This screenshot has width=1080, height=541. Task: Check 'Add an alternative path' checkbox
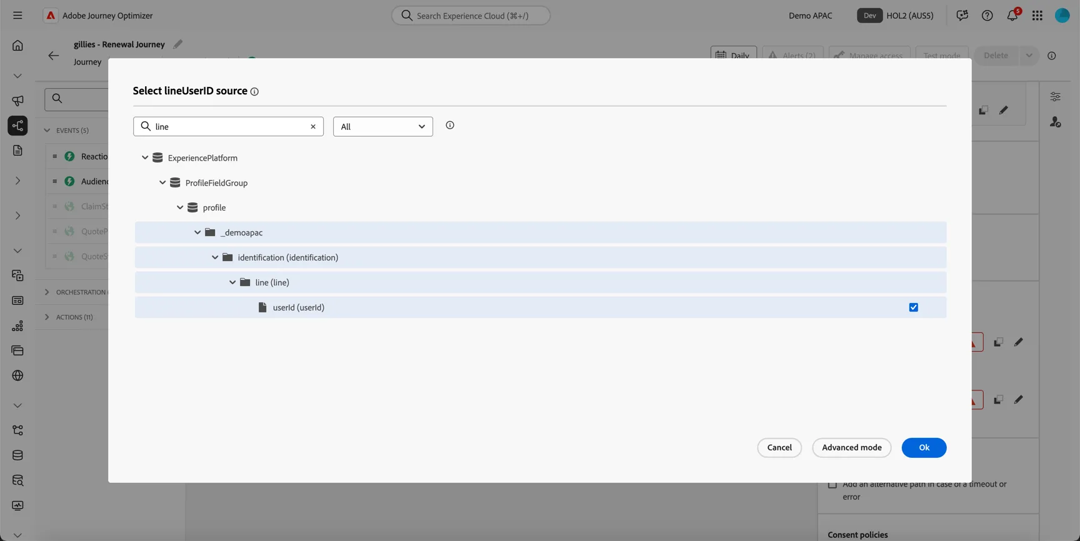pyautogui.click(x=832, y=484)
